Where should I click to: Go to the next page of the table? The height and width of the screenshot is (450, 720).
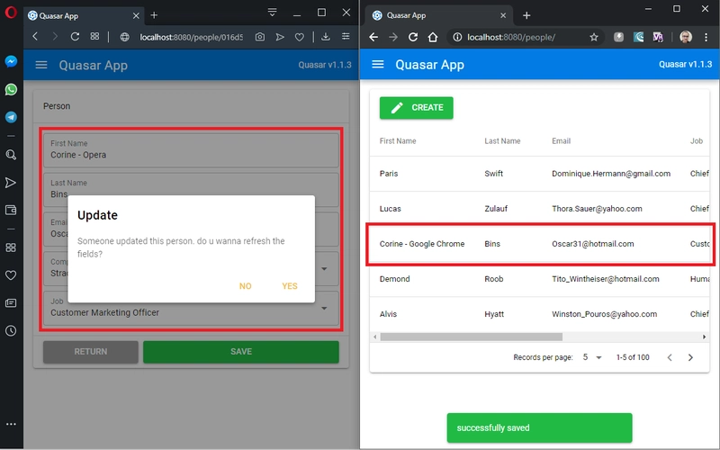690,357
